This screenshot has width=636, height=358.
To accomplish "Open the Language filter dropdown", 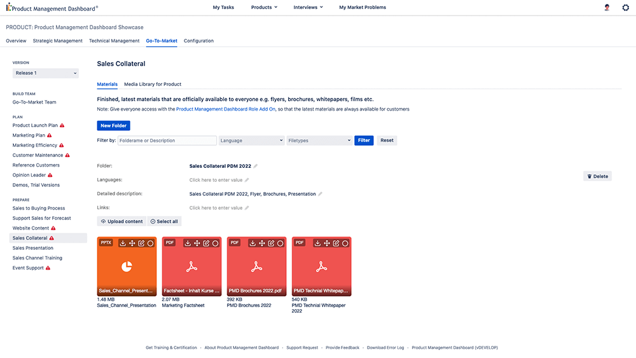I will [251, 141].
